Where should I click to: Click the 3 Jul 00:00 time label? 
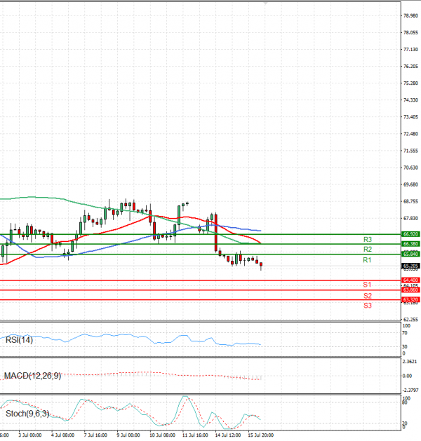(x=30, y=435)
